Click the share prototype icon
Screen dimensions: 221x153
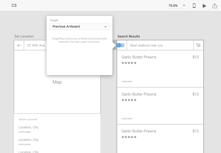(x=215, y=6)
